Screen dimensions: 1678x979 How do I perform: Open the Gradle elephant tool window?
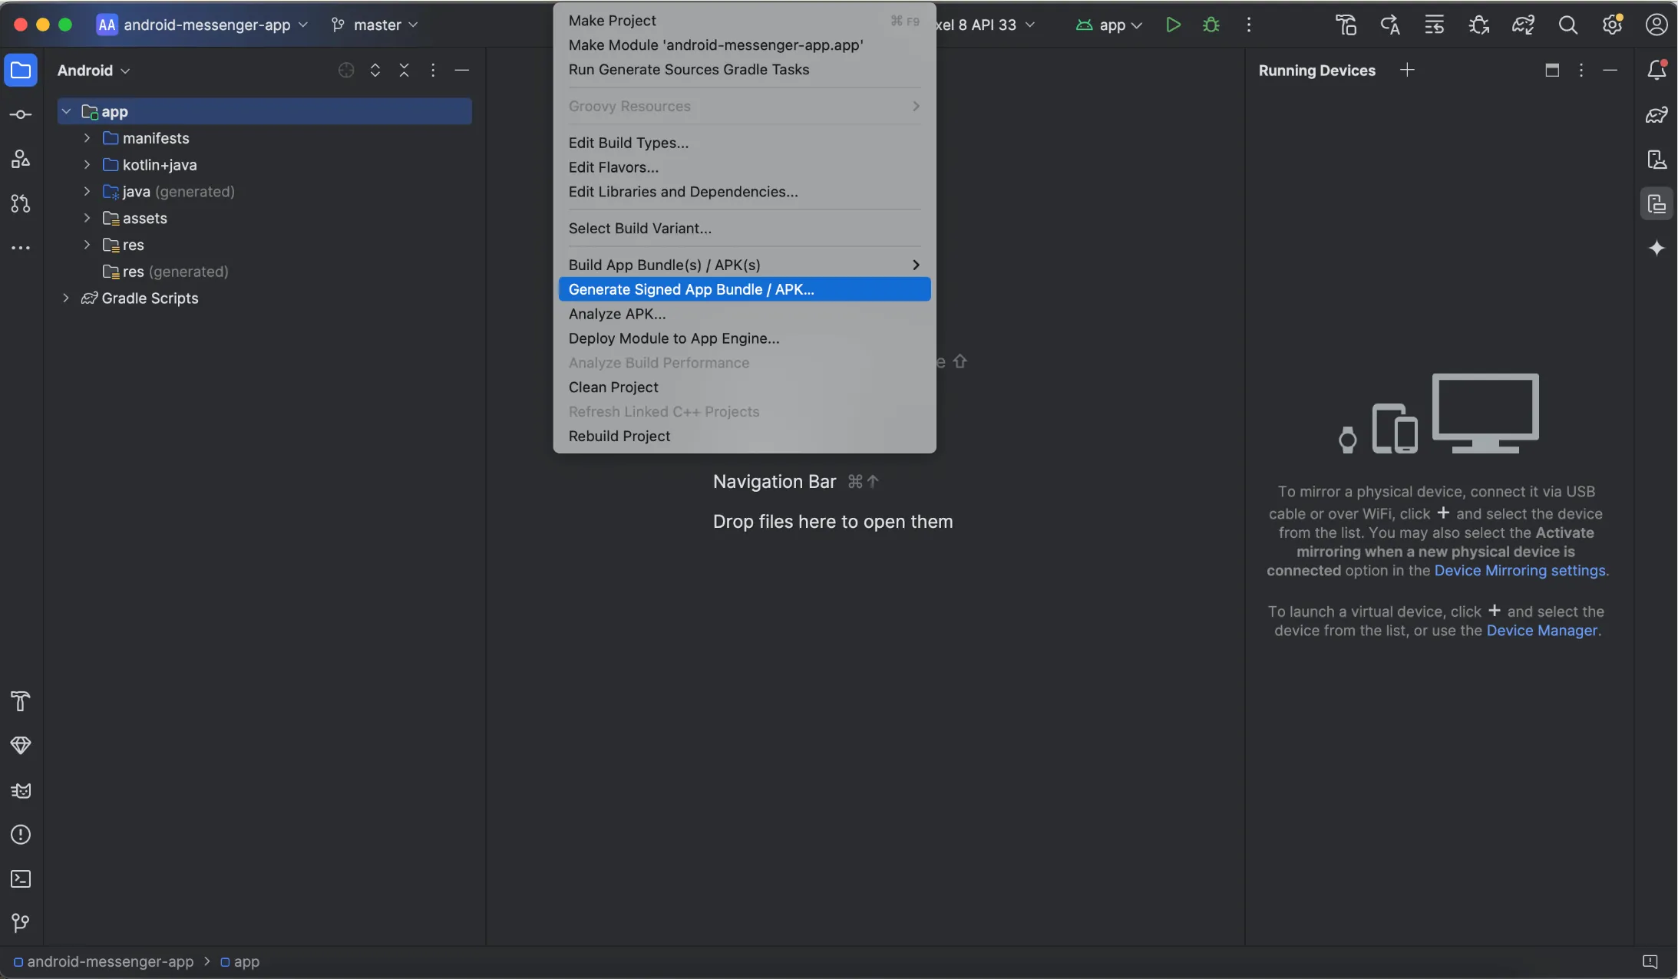[x=1657, y=115]
